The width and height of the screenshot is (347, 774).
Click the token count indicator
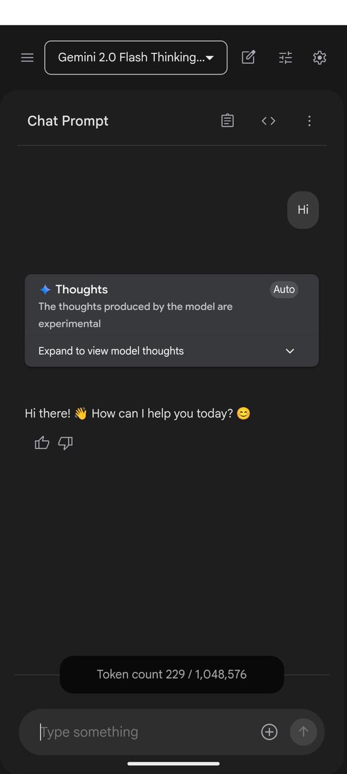(171, 674)
